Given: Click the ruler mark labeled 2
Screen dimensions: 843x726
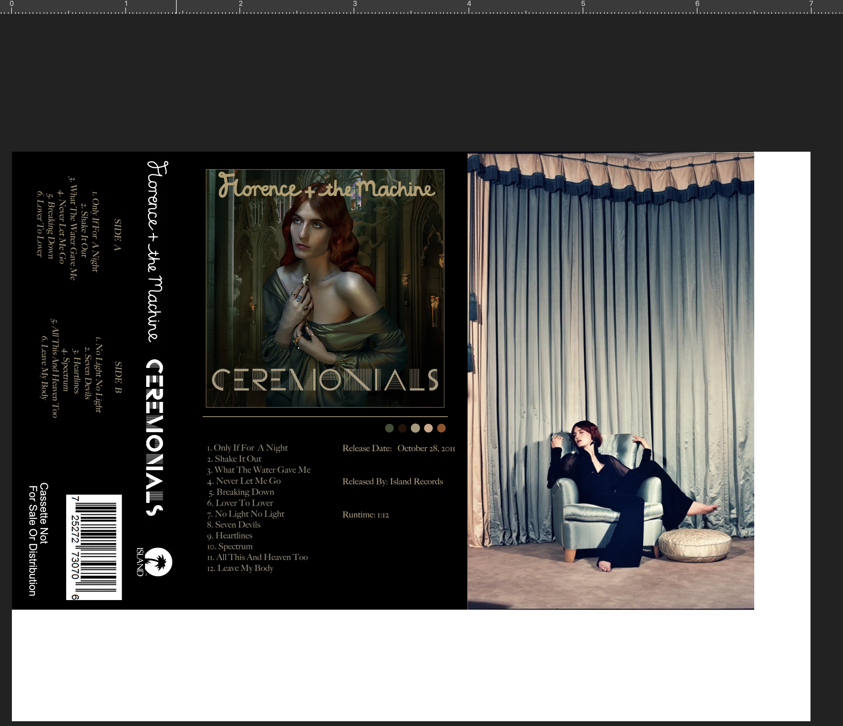Looking at the screenshot, I should (x=241, y=4).
